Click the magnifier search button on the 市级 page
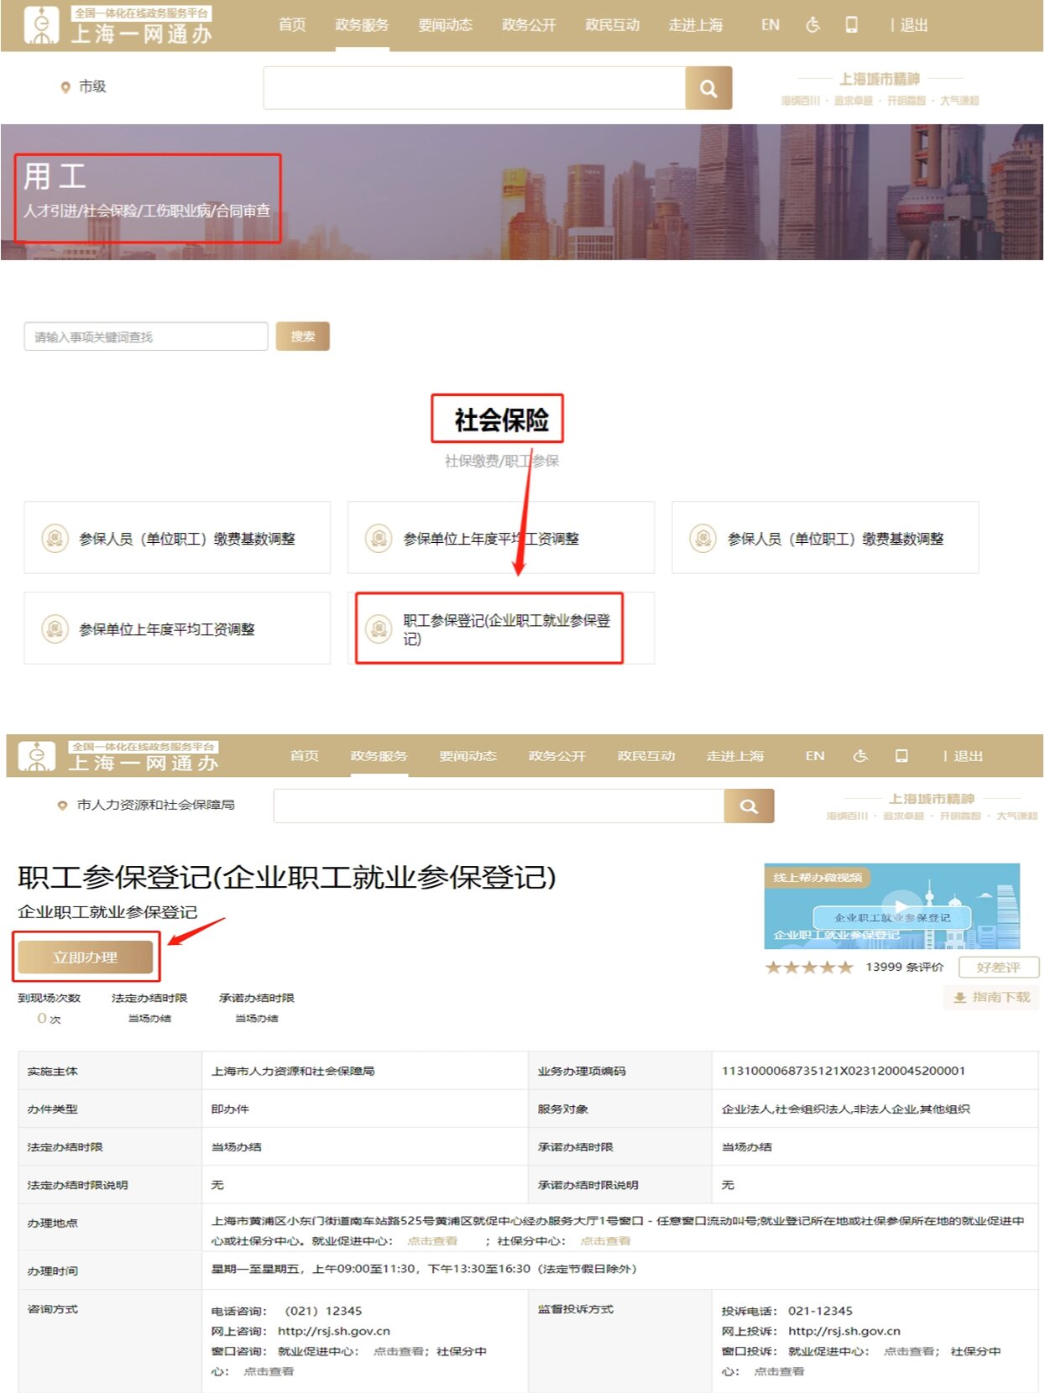Image resolution: width=1045 pixels, height=1393 pixels. pos(708,88)
